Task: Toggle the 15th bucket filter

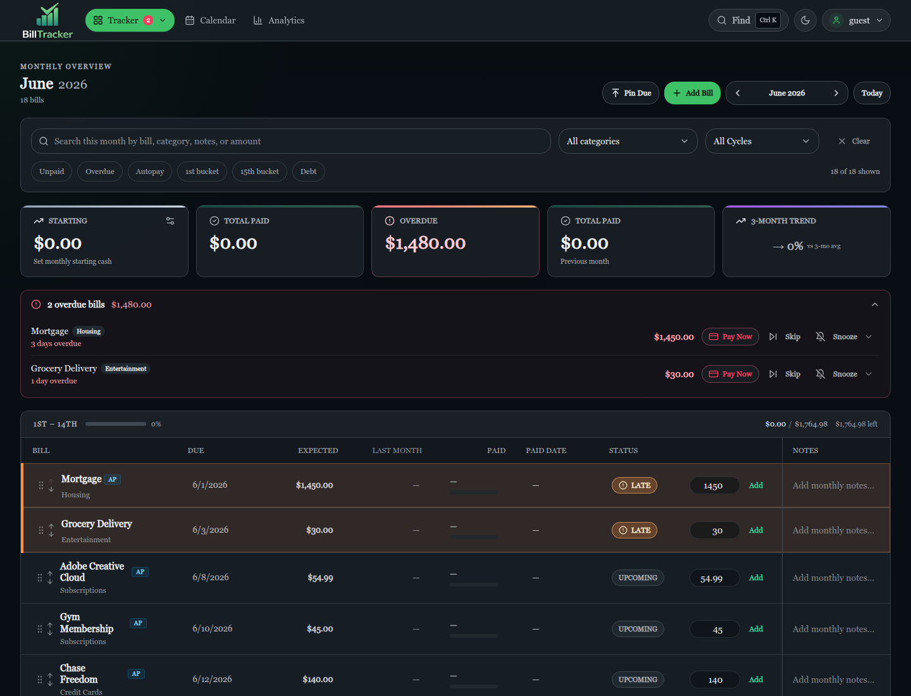Action: 259,171
